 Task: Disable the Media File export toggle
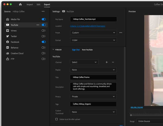[43, 19]
